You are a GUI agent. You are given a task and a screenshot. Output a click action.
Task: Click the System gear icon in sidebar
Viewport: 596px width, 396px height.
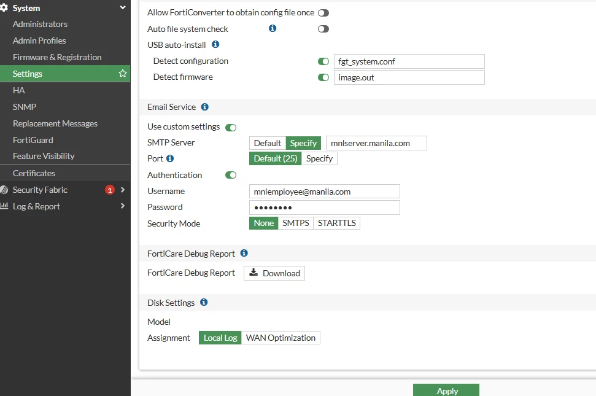[x=4, y=7]
